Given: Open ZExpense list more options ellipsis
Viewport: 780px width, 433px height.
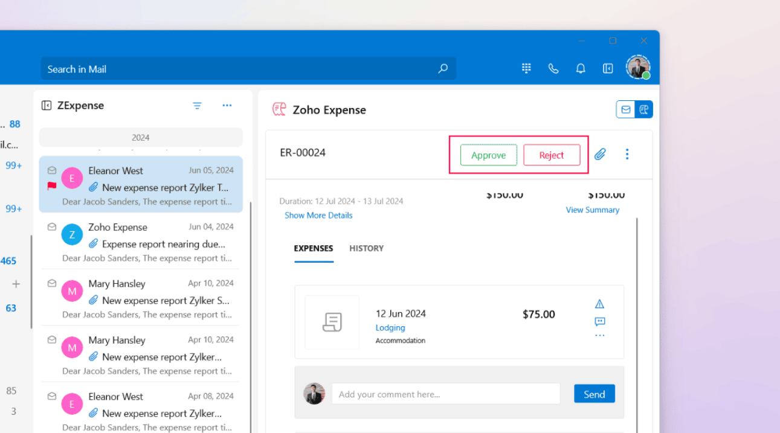Looking at the screenshot, I should pos(227,106).
